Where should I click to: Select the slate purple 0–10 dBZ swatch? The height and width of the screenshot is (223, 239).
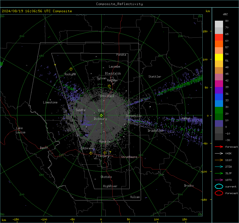219,123
